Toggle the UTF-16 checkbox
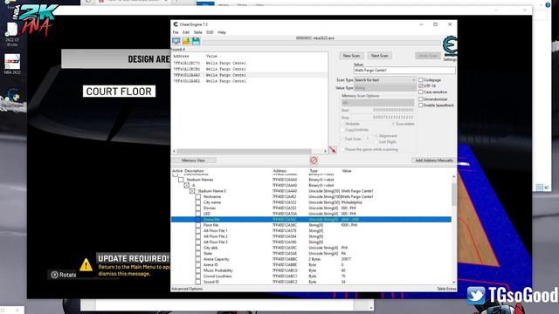 [x=421, y=86]
